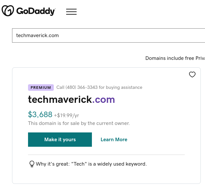Click the +$19.99/yr renewal price
The width and height of the screenshot is (205, 191).
tap(66, 115)
